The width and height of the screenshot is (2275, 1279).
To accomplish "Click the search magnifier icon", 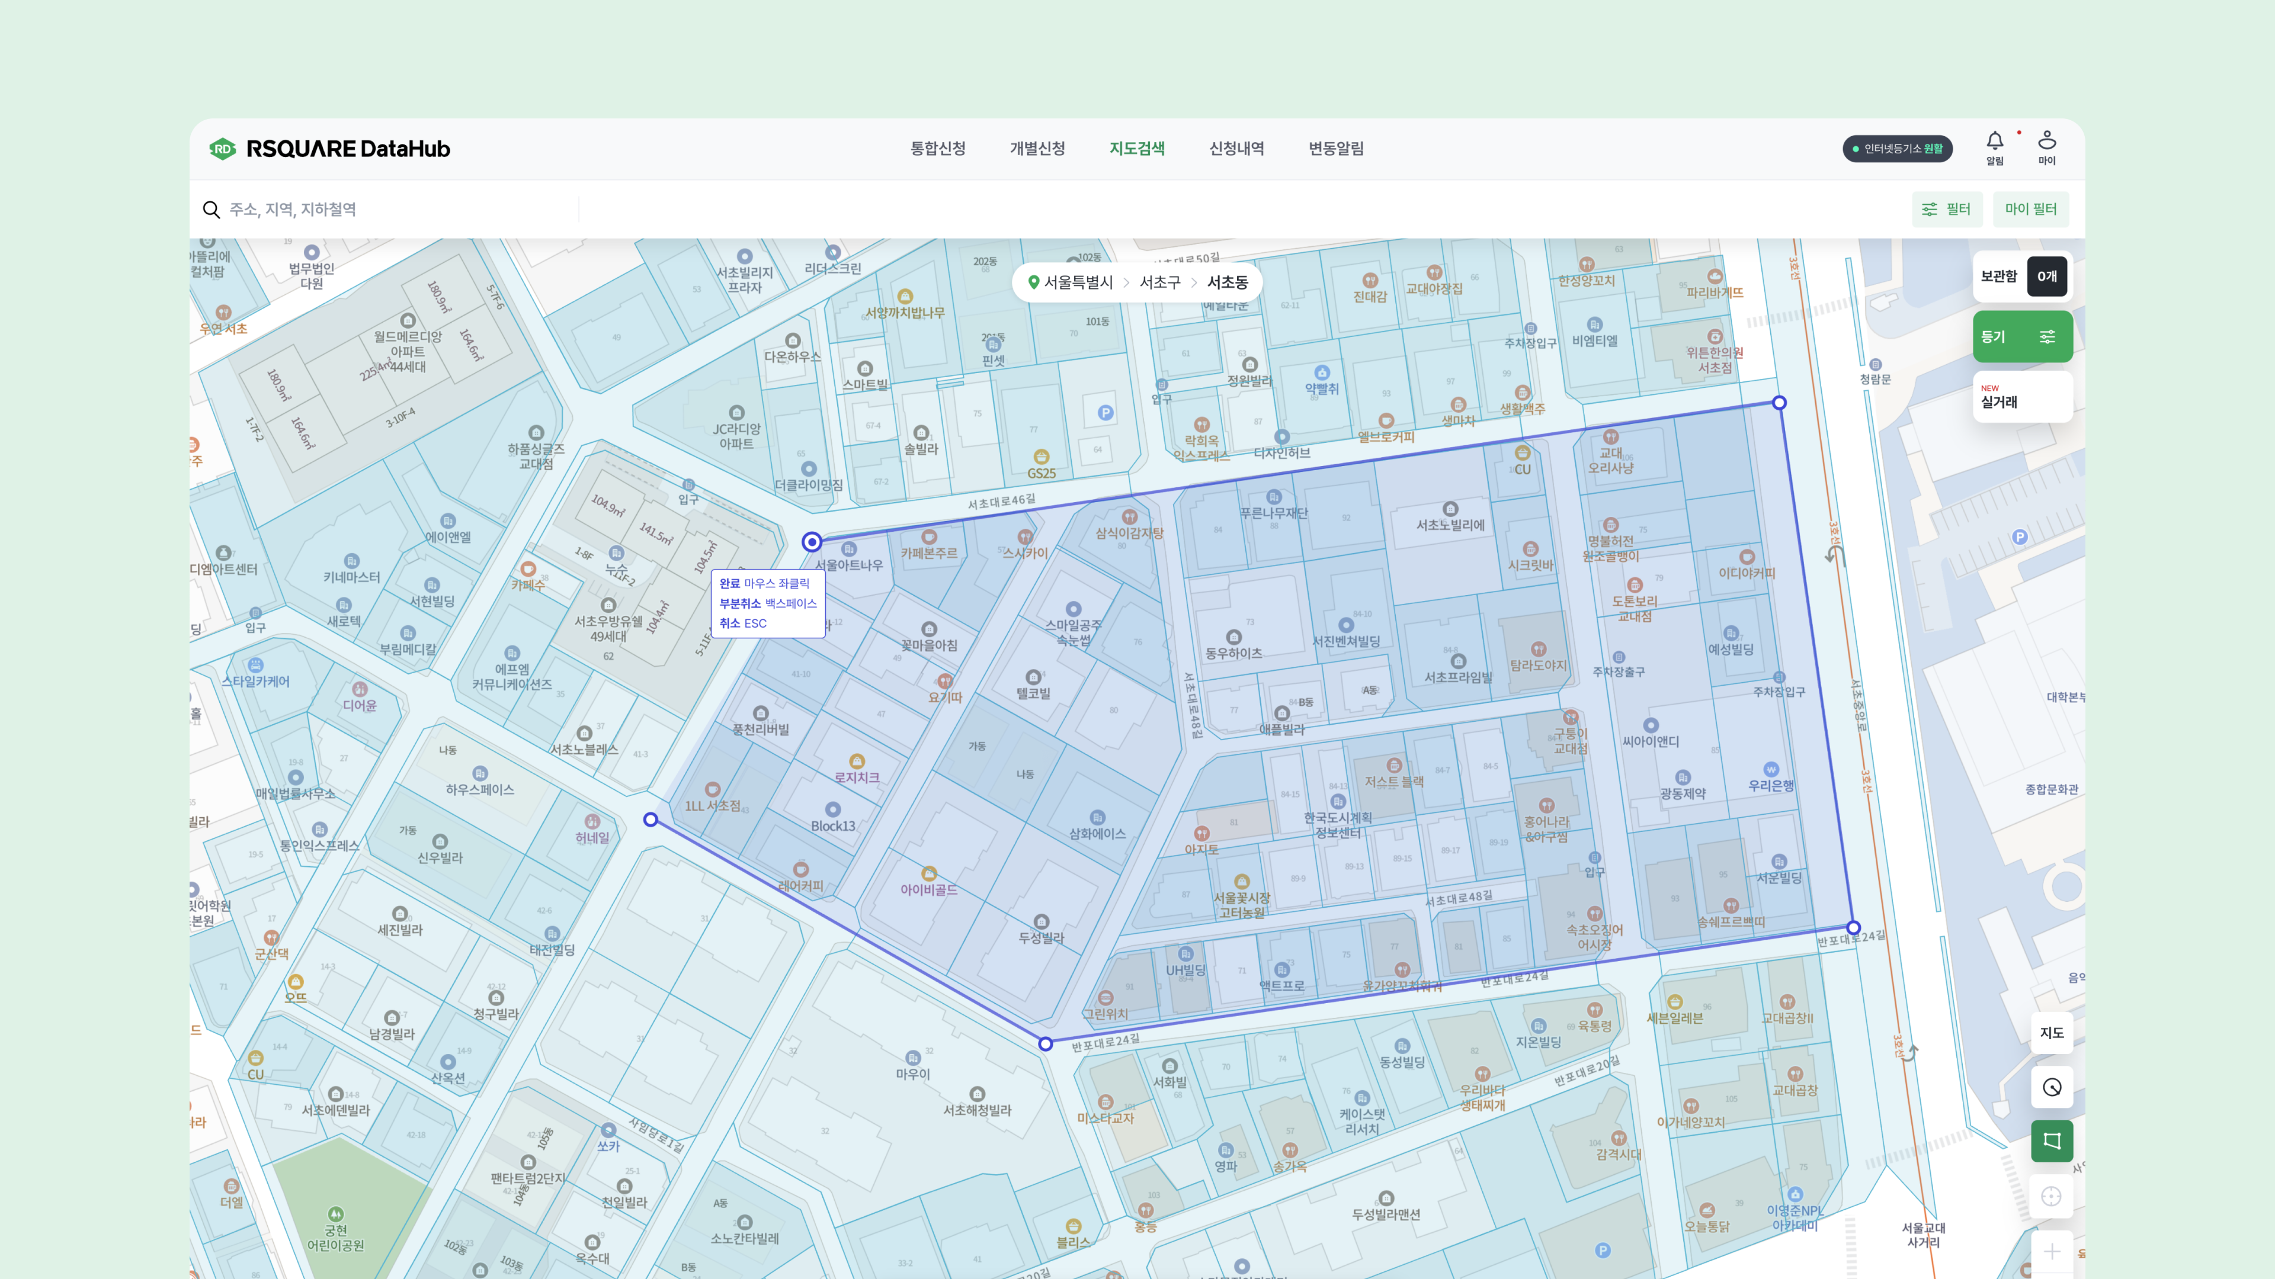I will pos(211,209).
